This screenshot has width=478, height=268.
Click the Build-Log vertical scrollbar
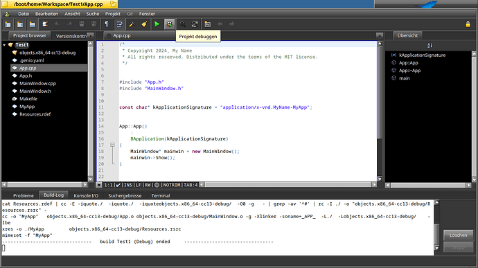436,226
